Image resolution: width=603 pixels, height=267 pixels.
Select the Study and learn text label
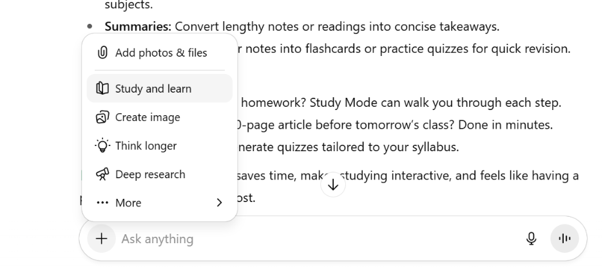click(153, 89)
